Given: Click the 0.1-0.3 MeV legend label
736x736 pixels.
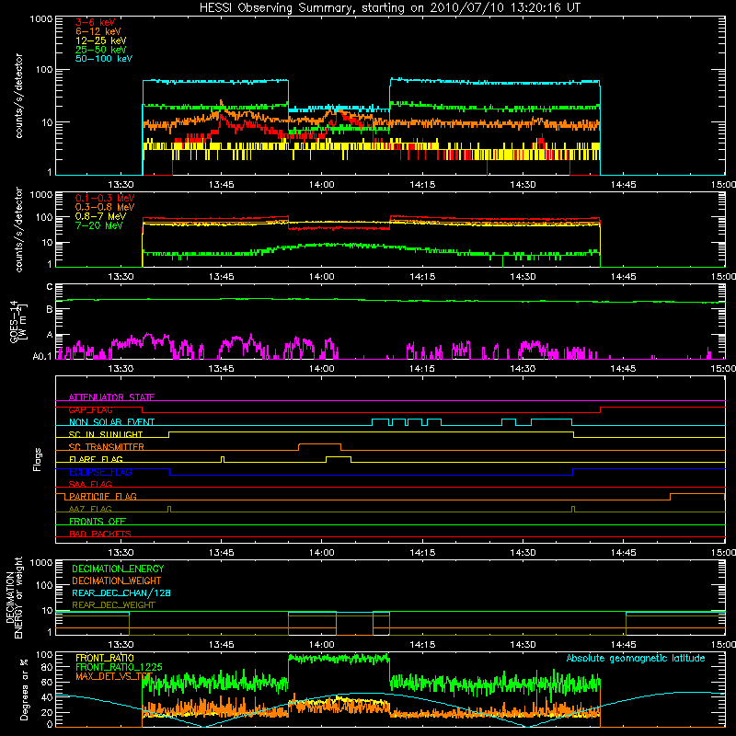Looking at the screenshot, I should pyautogui.click(x=105, y=198).
